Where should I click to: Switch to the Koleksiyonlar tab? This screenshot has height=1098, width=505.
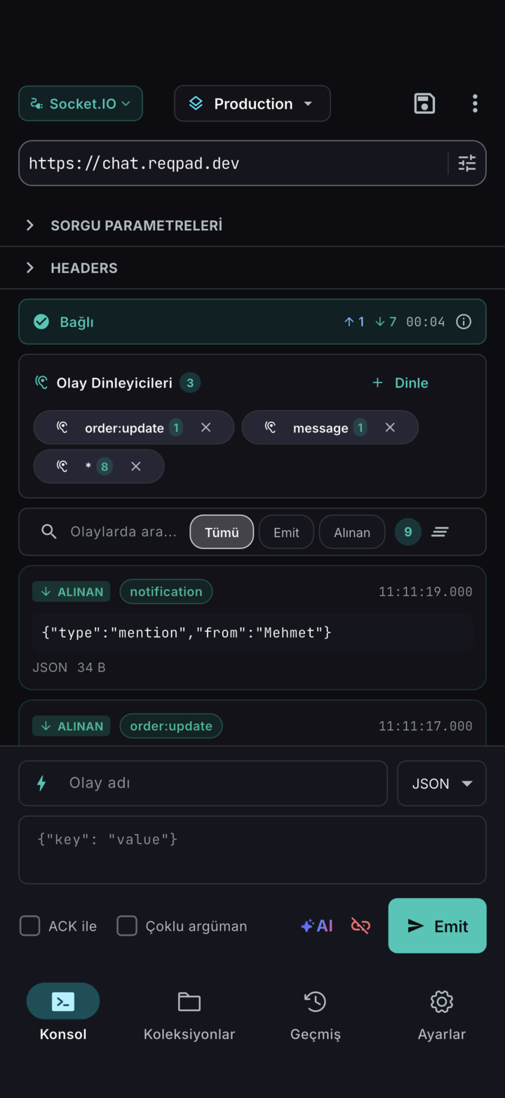(189, 1012)
